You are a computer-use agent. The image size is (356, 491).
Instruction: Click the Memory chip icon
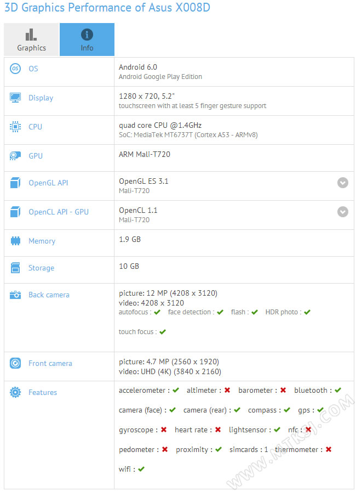[15, 241]
